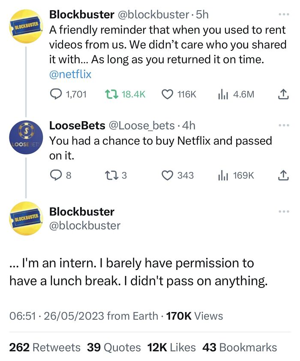Show the 12K Likes list
Viewport: 300px width, 361px height.
click(171, 347)
